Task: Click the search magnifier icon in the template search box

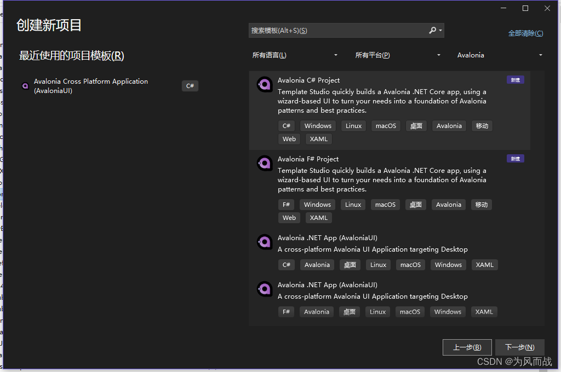Action: (432, 30)
